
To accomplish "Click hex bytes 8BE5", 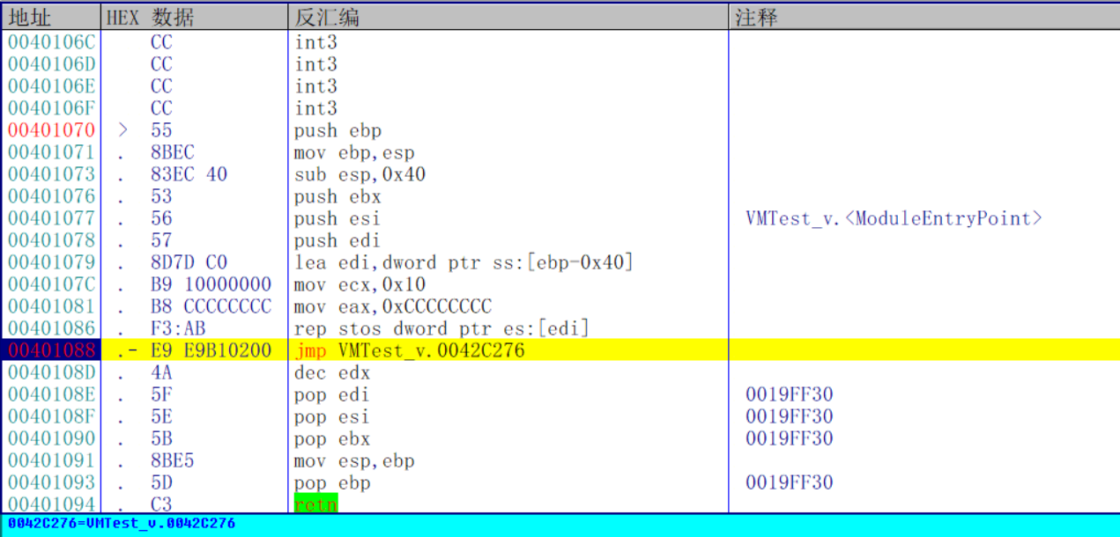I will pyautogui.click(x=173, y=460).
